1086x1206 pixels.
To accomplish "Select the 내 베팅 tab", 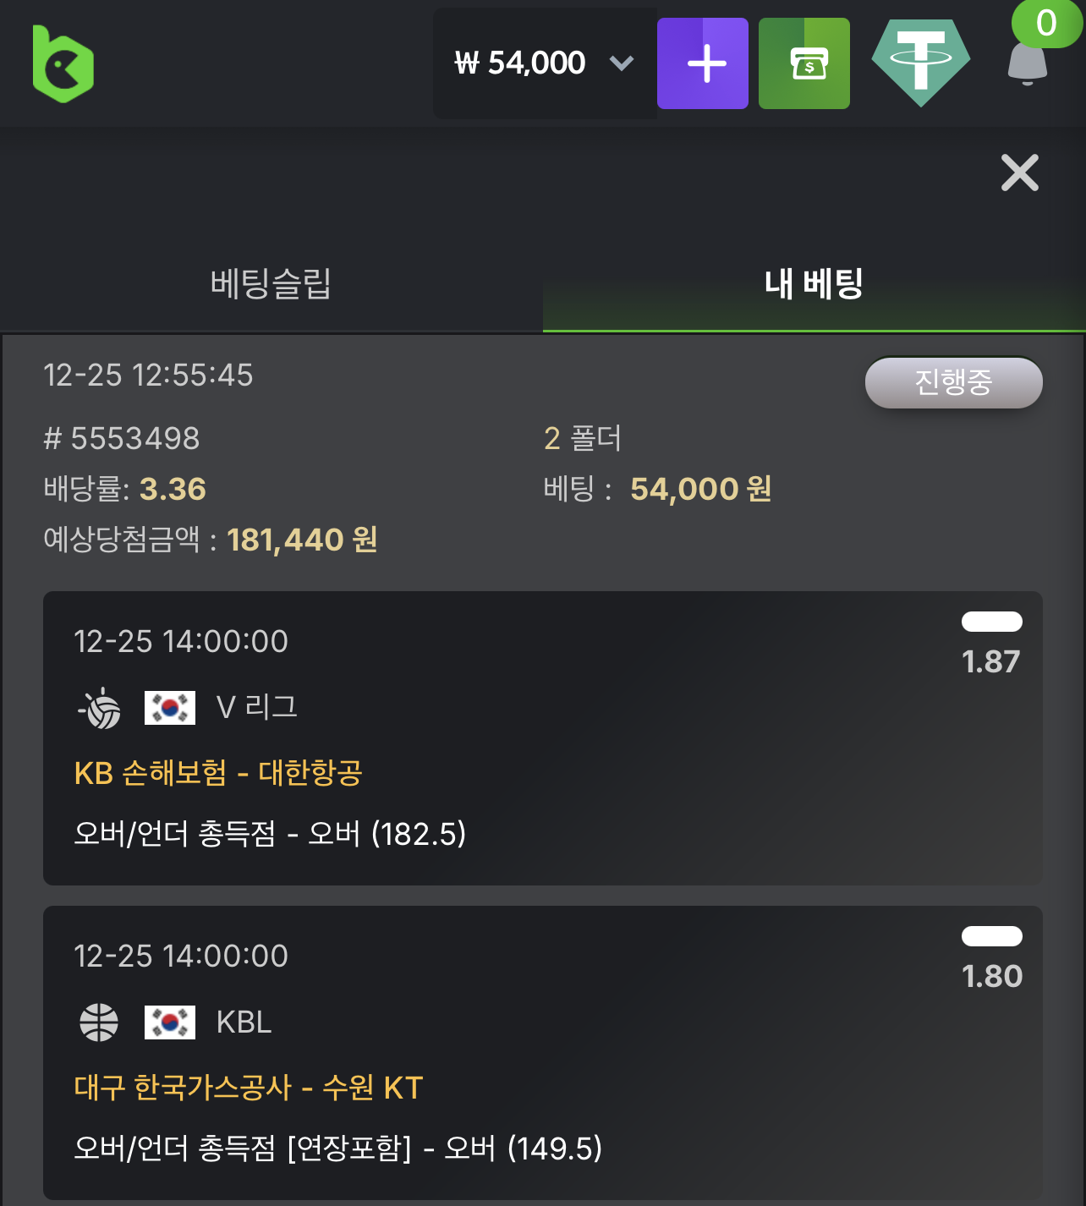I will pyautogui.click(x=814, y=283).
